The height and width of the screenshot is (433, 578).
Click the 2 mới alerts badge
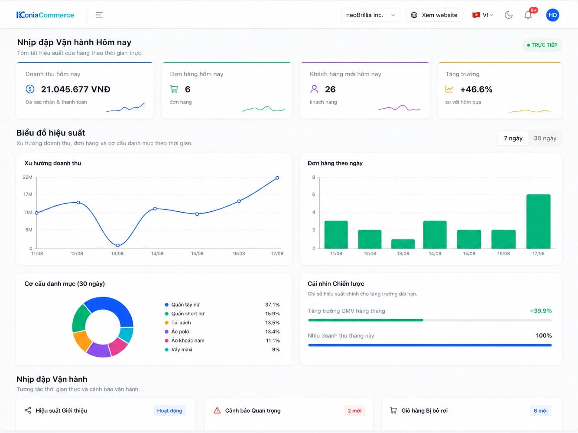tap(354, 410)
